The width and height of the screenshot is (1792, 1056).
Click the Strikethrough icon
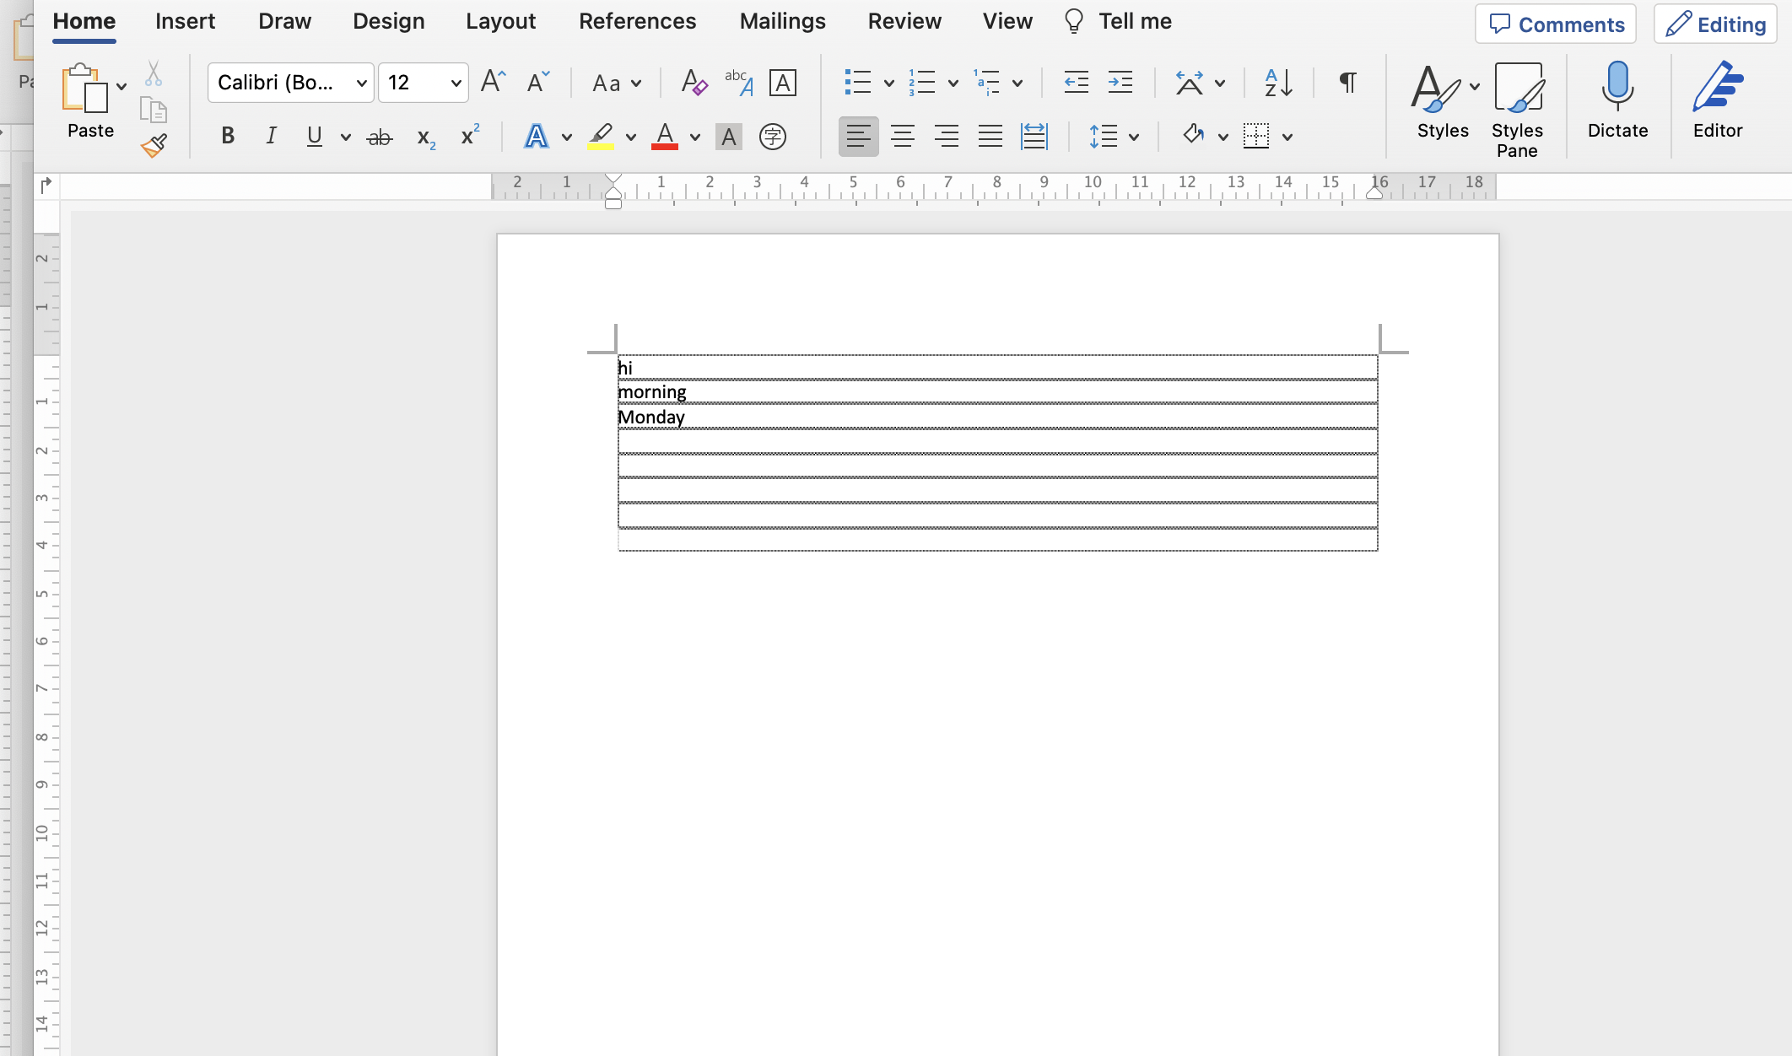pyautogui.click(x=379, y=137)
